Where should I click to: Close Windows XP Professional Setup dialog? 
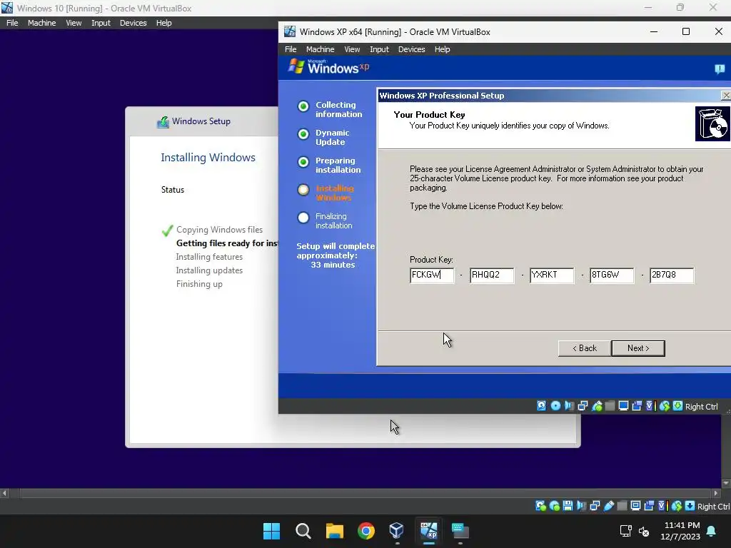(725, 96)
